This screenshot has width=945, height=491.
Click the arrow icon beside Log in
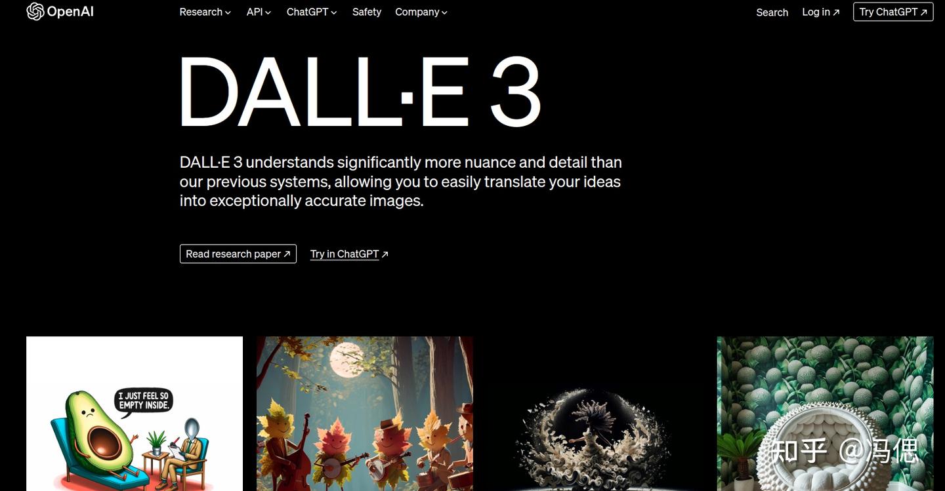(x=836, y=12)
